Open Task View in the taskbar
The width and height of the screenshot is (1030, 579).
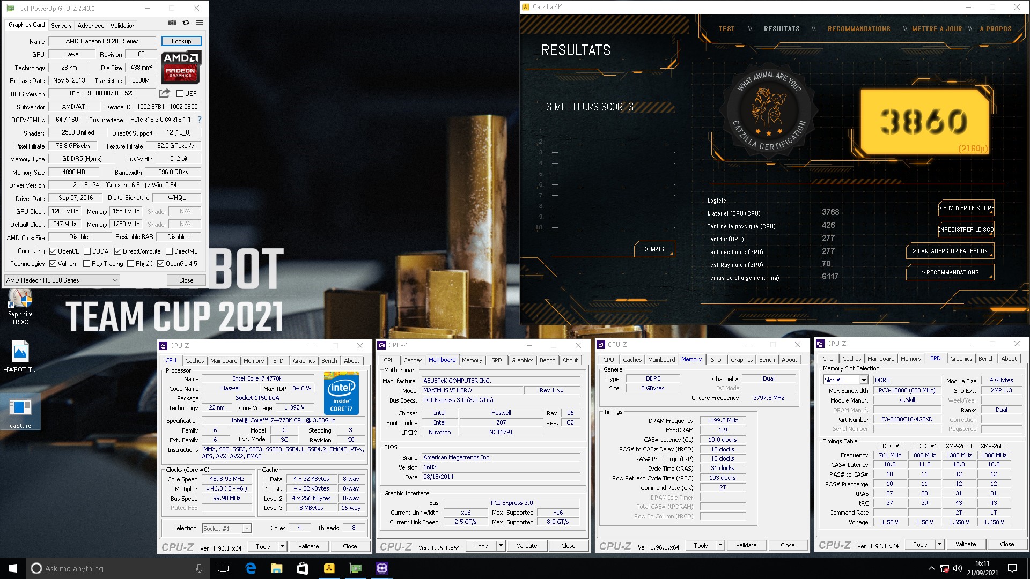(223, 568)
